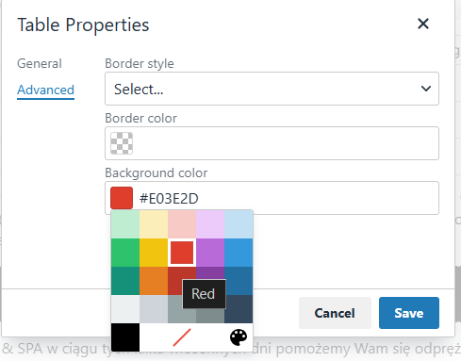Choose the navy blue color swatch
The image size is (461, 361).
[239, 309]
